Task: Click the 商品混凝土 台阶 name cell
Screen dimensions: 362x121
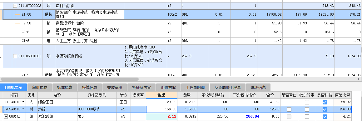Action: [90, 23]
